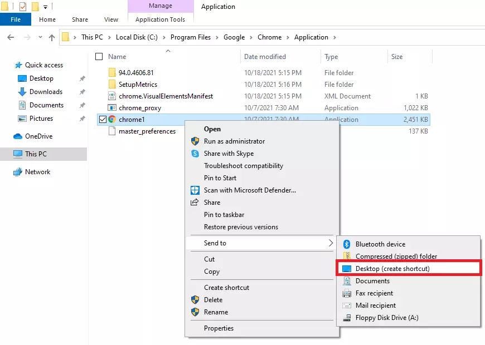Expand chevron after Local Disk (C:) in path
485x345 pixels.
pyautogui.click(x=164, y=37)
